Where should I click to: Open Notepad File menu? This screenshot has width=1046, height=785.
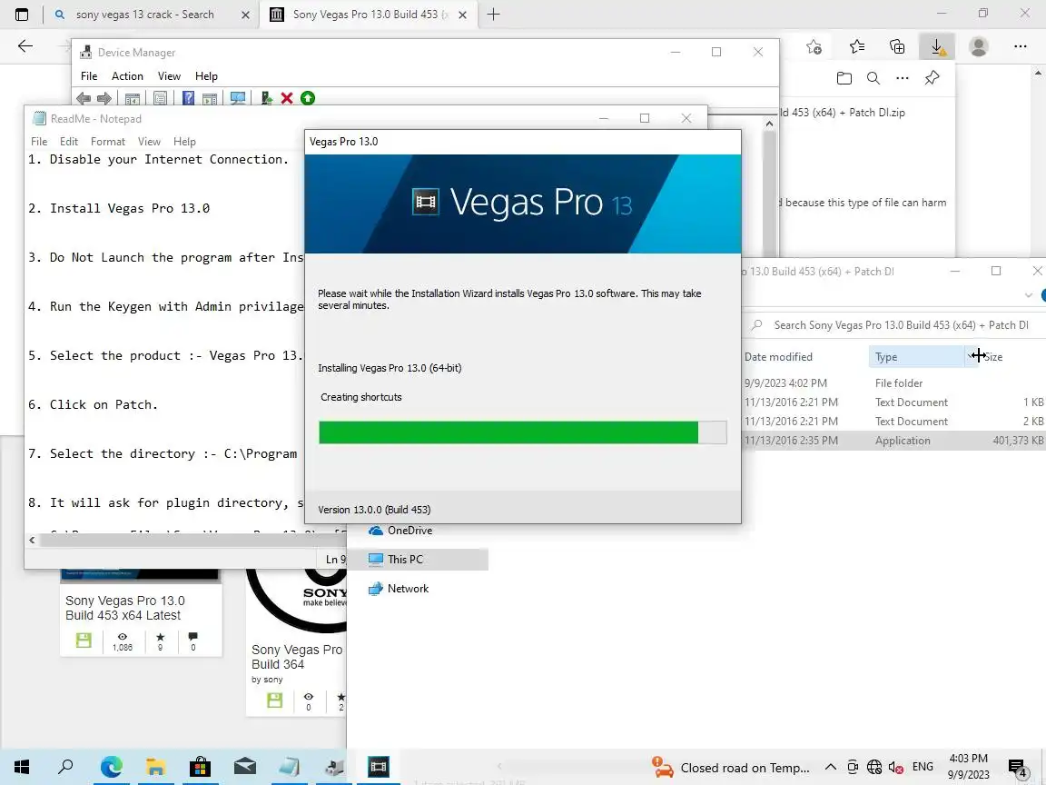(39, 142)
